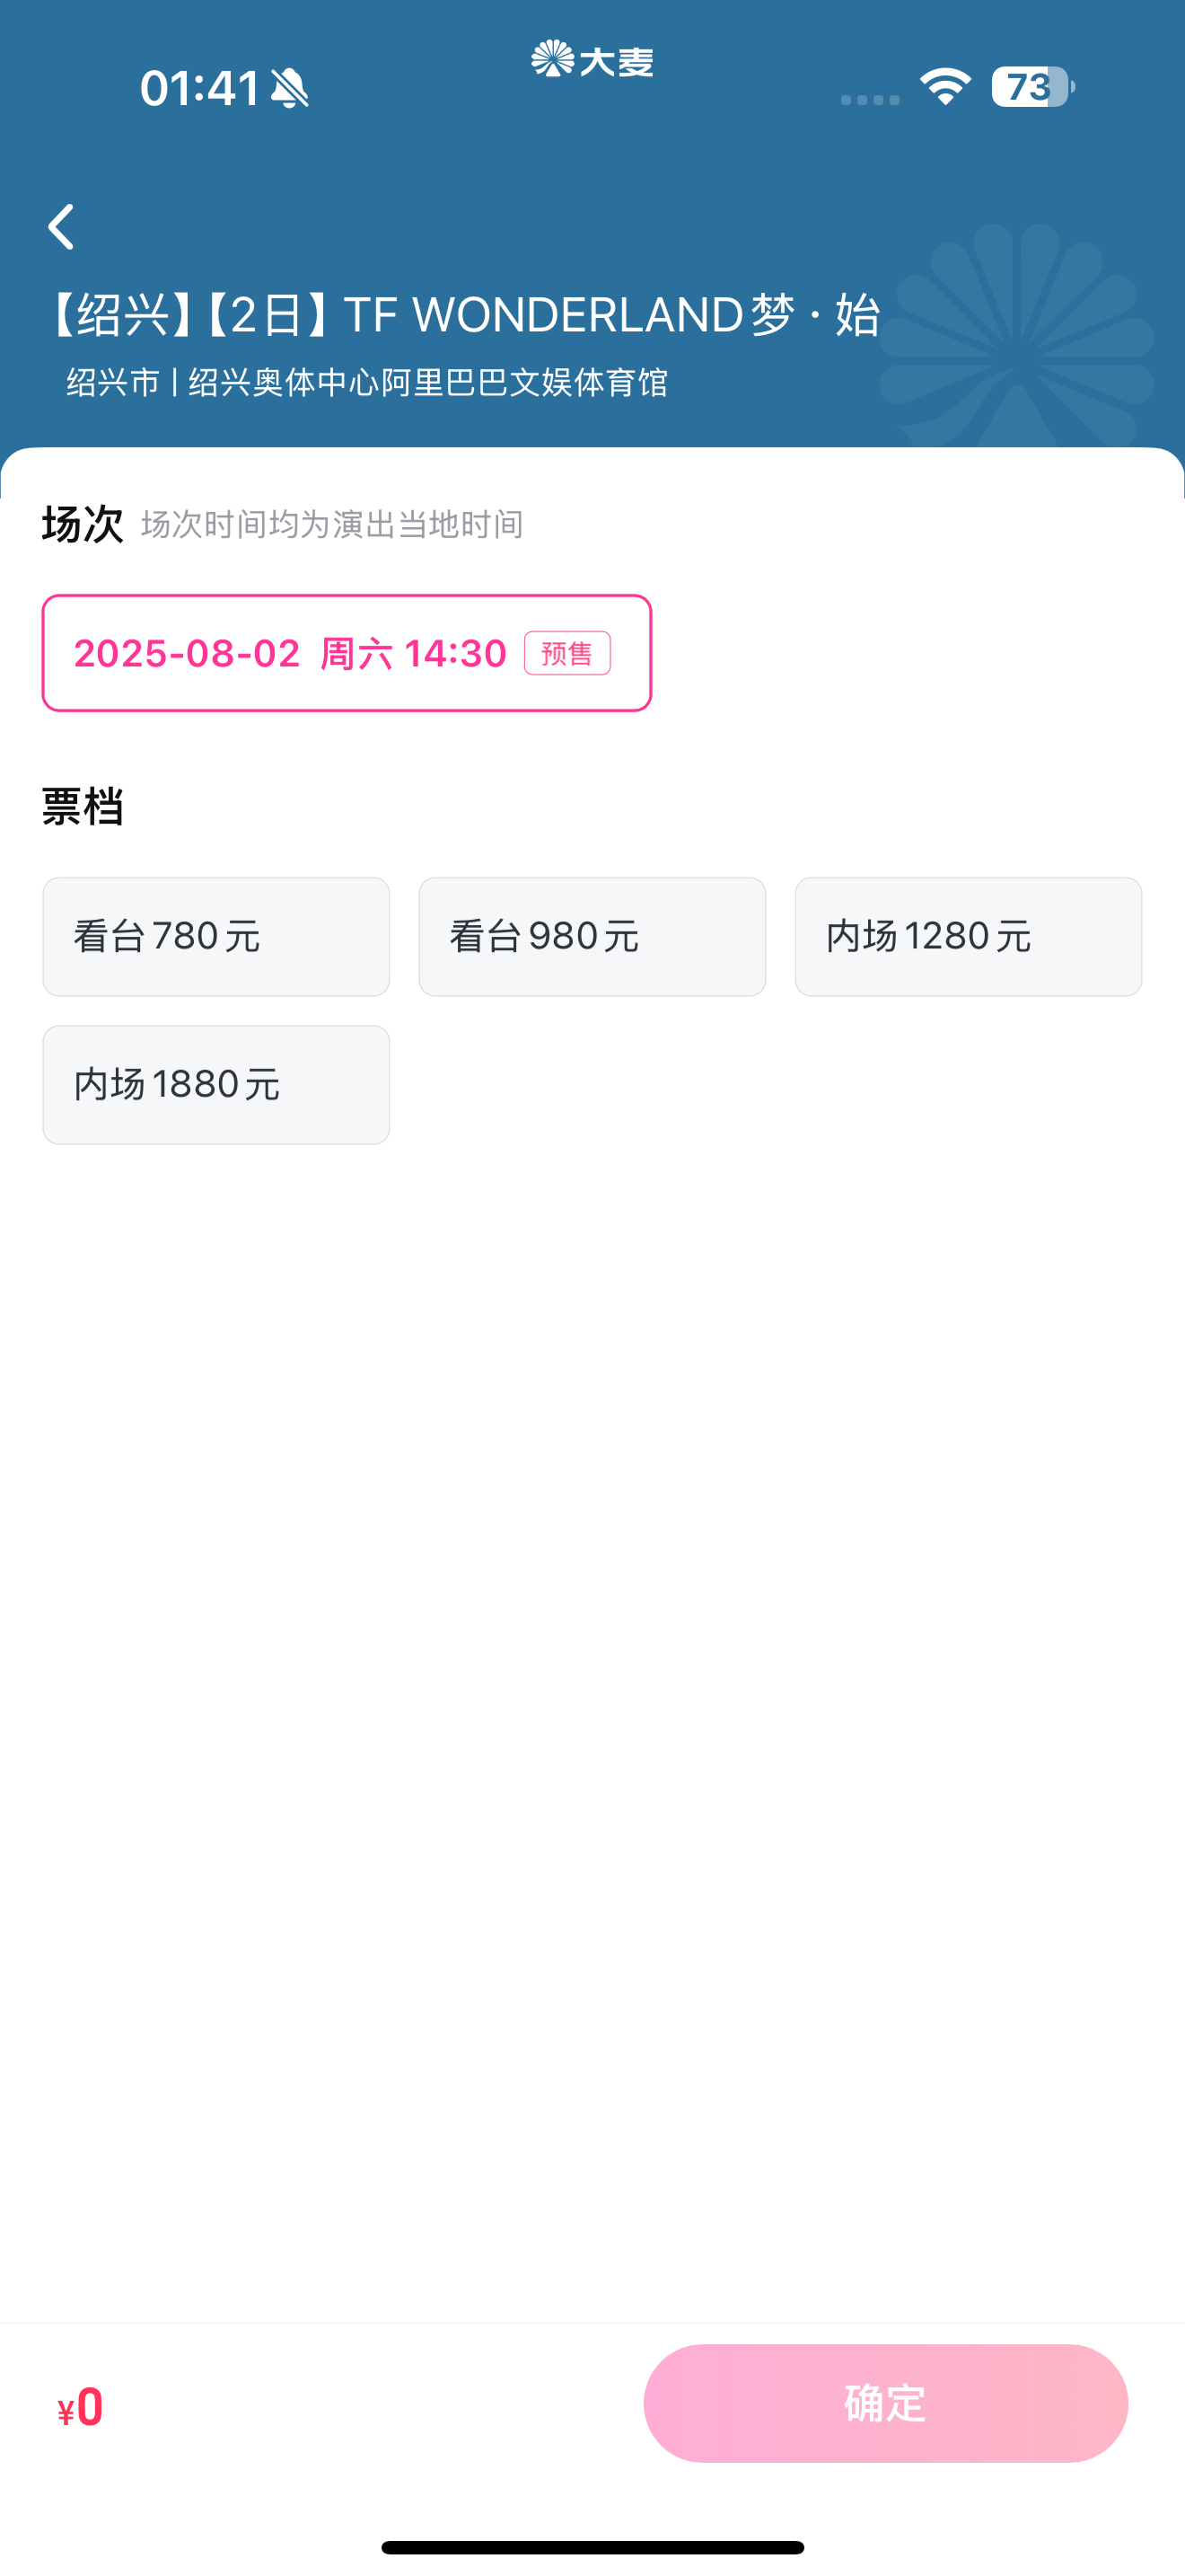Tap the 绍兴奥体中心 venue address line
Image resolution: width=1185 pixels, height=2576 pixels.
pos(366,382)
